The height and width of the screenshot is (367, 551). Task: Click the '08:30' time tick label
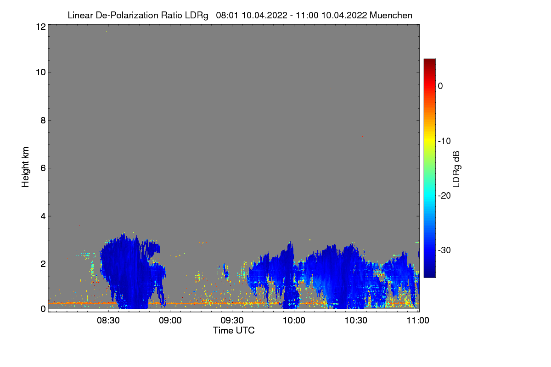[x=109, y=321]
